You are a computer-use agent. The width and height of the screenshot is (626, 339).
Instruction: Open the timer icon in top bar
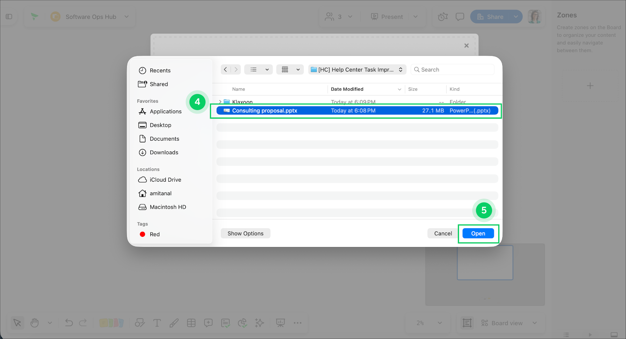point(443,17)
